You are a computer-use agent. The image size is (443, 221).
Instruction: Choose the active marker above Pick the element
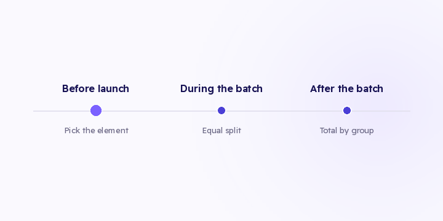[96, 110]
